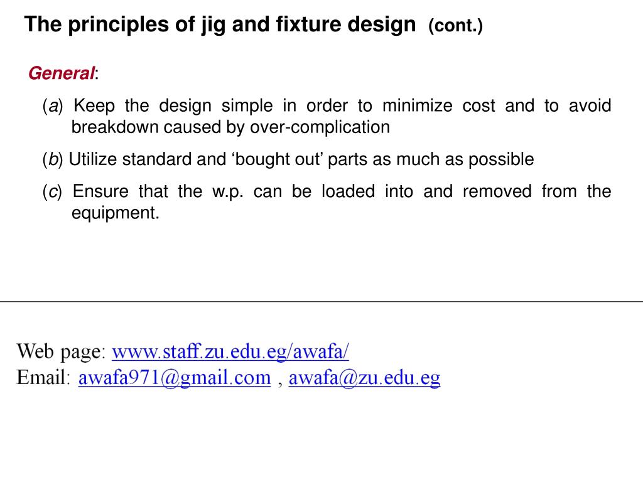This screenshot has width=643, height=482.
Task: Click the 'Keep the design simple' line
Action: [342, 105]
